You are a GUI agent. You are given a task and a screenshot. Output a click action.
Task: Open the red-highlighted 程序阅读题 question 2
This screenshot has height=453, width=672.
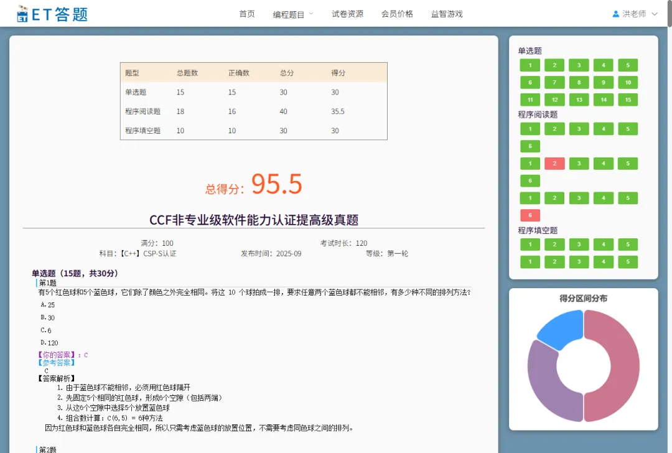click(x=554, y=163)
